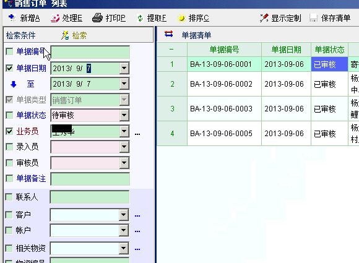Open the ellipsis lookup next to 业务员
This screenshot has height=263, width=359.
pos(137,134)
